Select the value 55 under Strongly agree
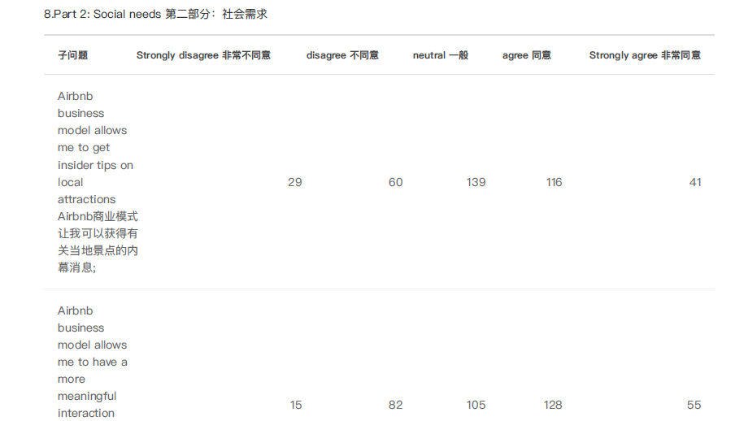Image resolution: width=735 pixels, height=421 pixels. [x=694, y=405]
